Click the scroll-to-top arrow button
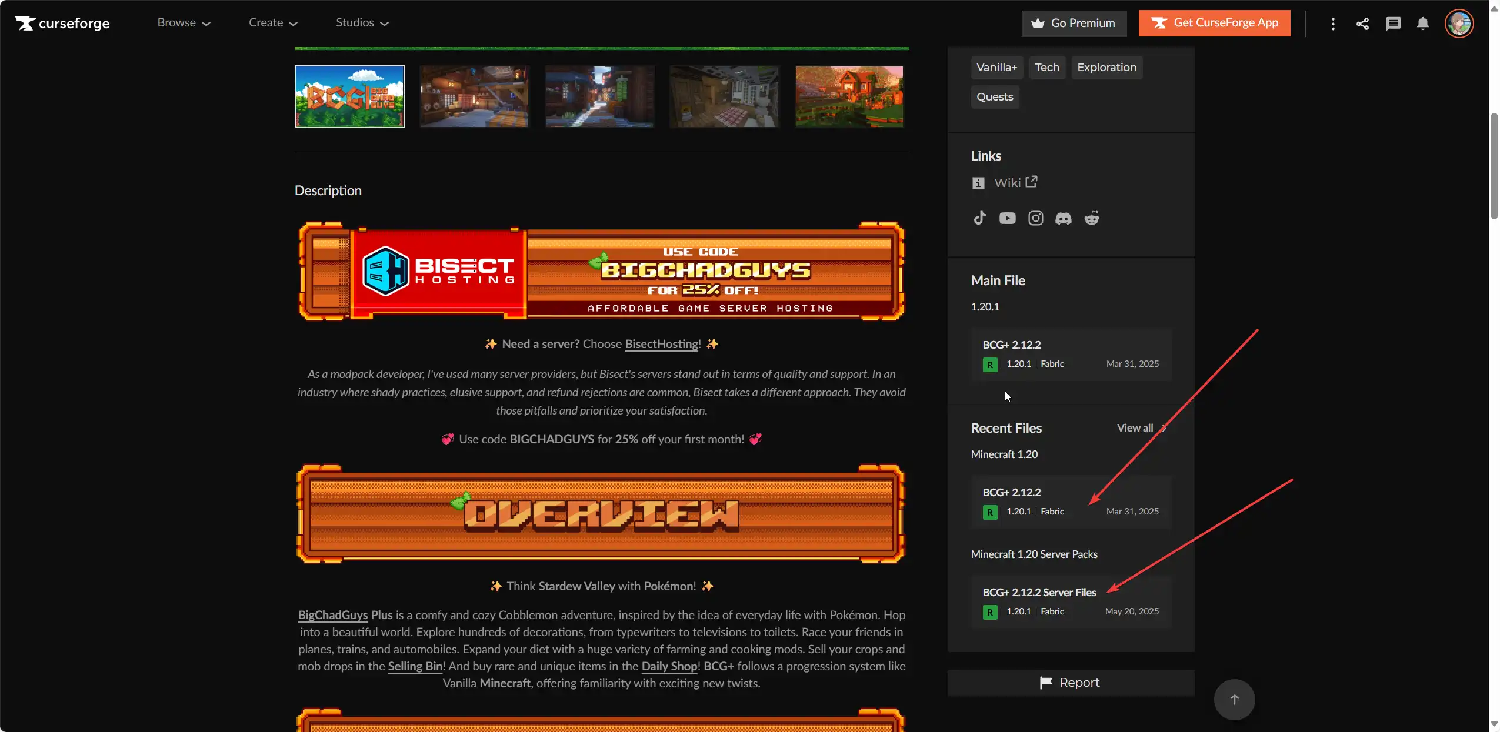Viewport: 1500px width, 732px height. click(x=1234, y=699)
